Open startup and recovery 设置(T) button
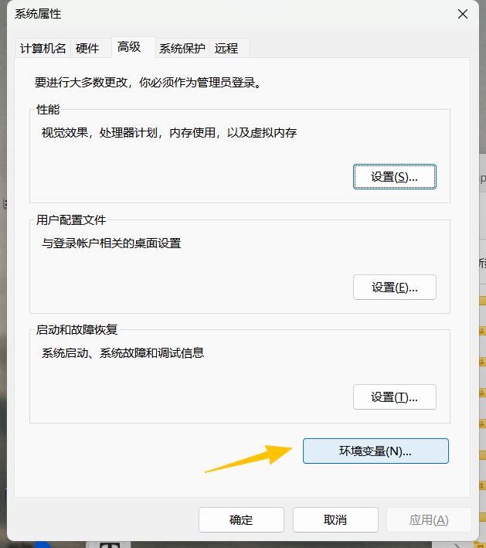486x548 pixels. click(x=395, y=397)
